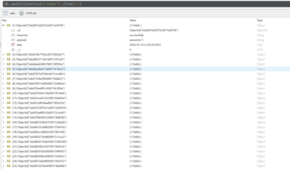This screenshot has height=169, width=290.
Task: Click the document icon for row (13)
Action: 9,108
